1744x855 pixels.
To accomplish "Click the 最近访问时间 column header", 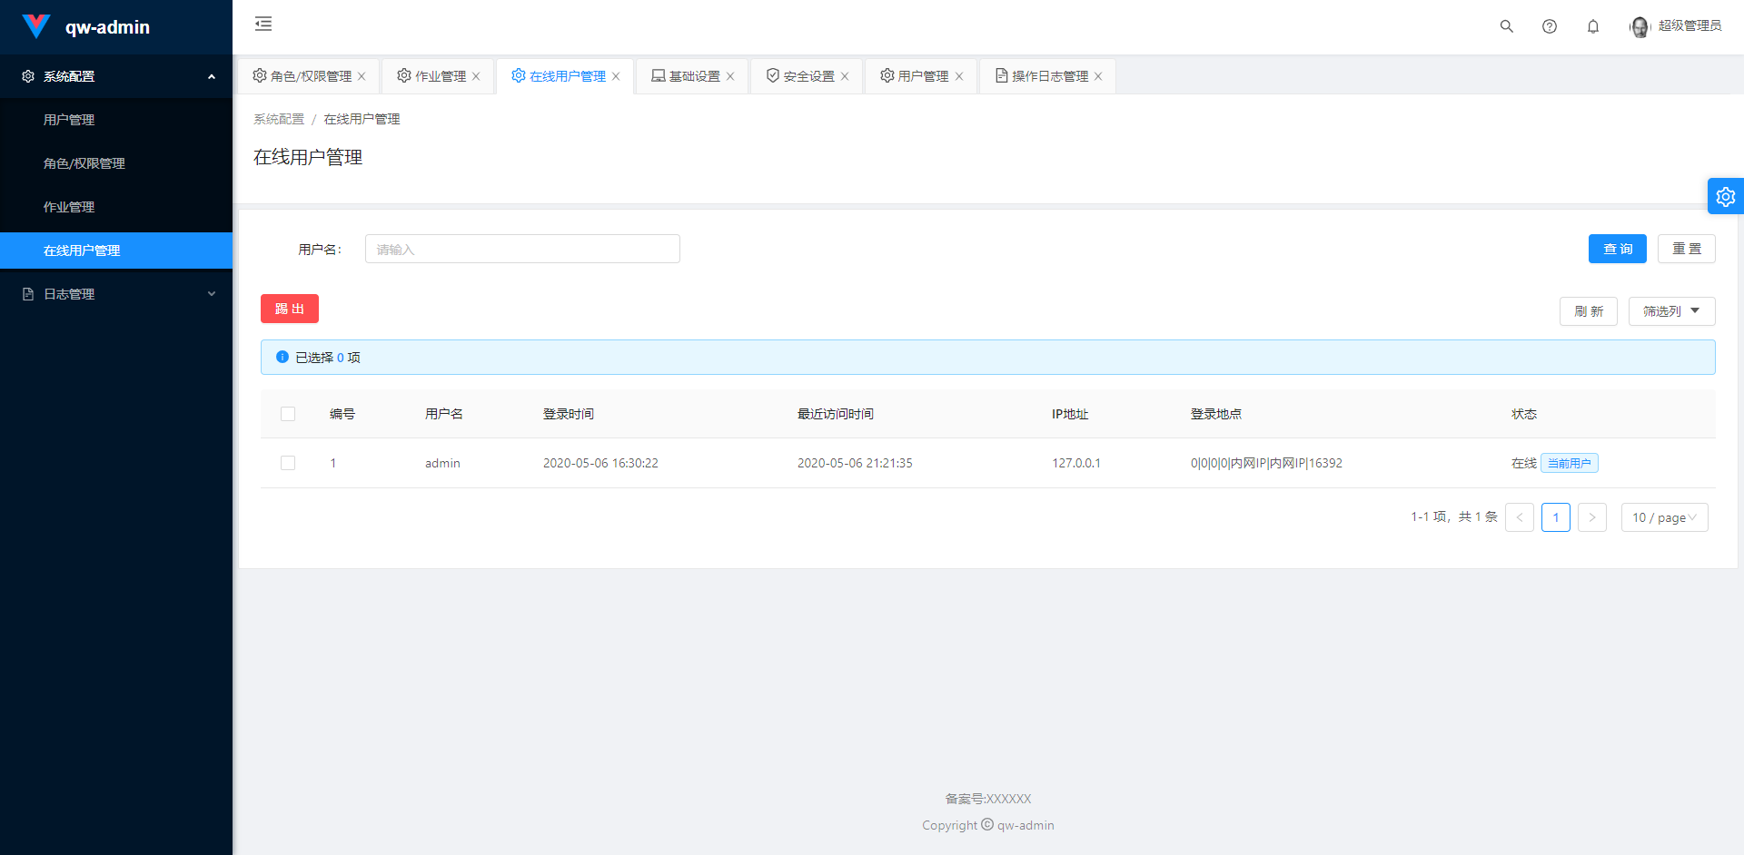I will click(x=836, y=414).
